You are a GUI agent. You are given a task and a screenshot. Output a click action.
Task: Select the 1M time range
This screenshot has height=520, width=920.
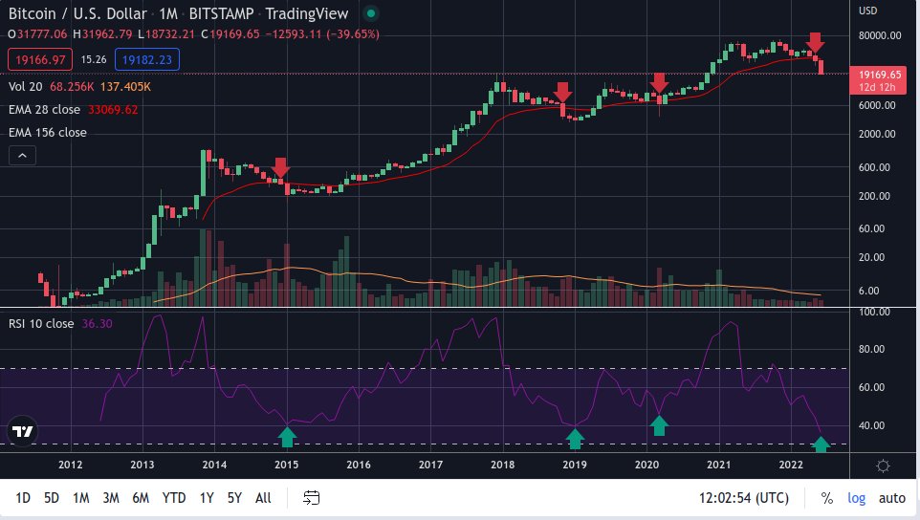(81, 498)
